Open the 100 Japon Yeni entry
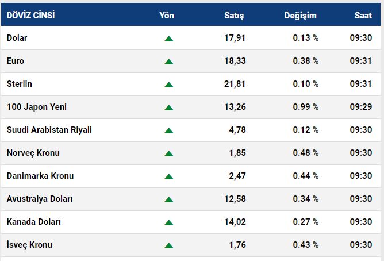The width and height of the screenshot is (384, 261). 37,107
